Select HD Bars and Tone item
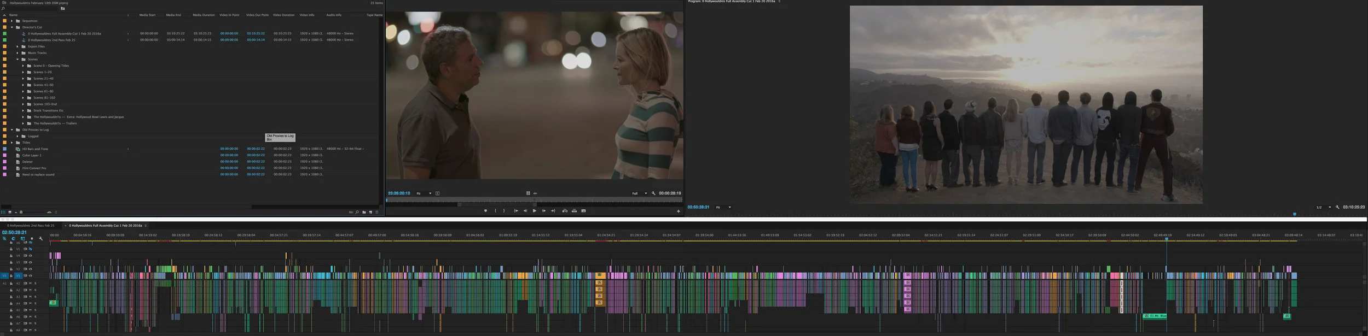This screenshot has height=336, width=1368. (35, 149)
